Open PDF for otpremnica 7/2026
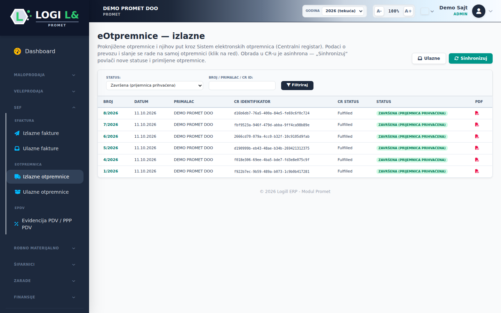 tap(477, 125)
